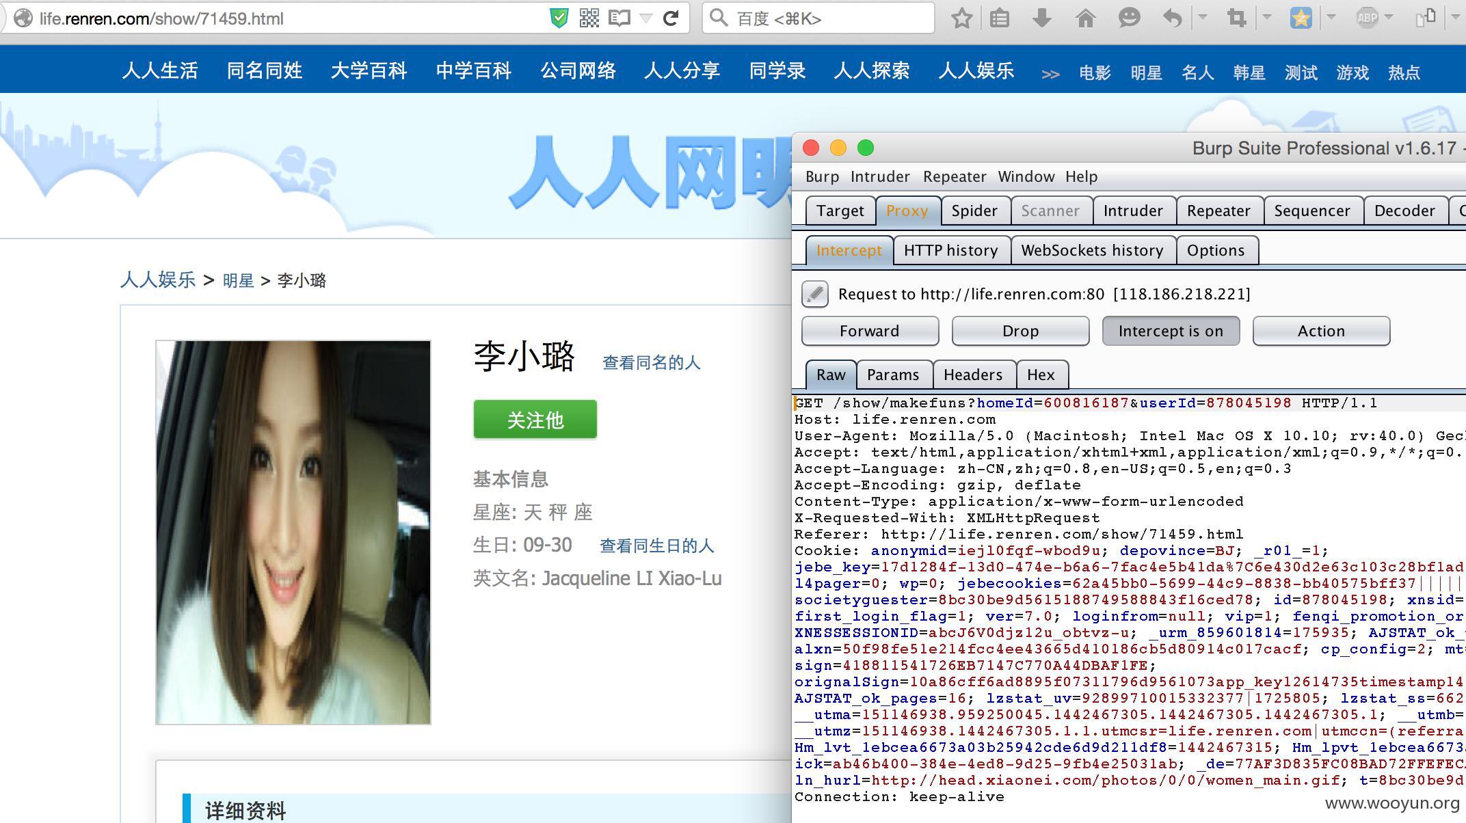
Task: Bookmark this page with the star icon
Action: 962,18
